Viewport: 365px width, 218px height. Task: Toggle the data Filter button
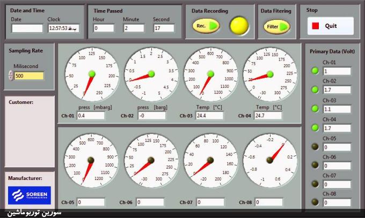(276, 26)
